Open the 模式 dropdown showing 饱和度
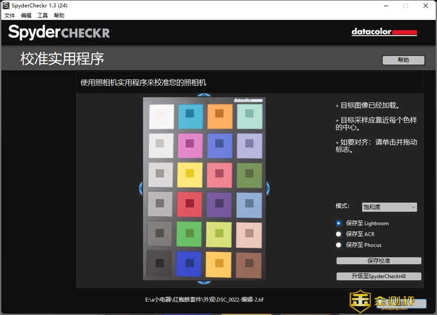437x315 pixels. [389, 207]
